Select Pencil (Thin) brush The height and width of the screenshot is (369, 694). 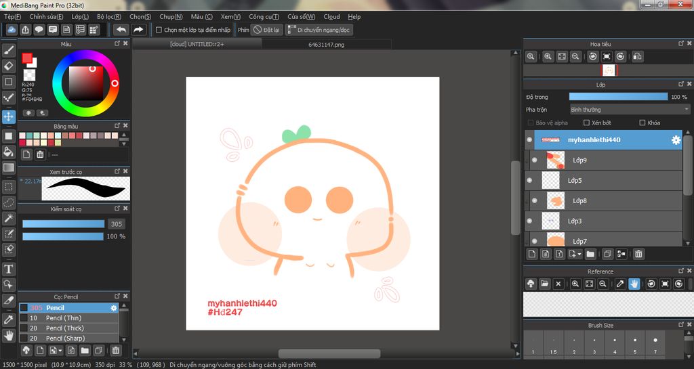click(69, 318)
